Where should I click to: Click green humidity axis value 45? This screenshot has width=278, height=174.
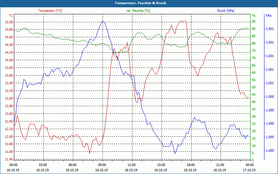tap(254, 94)
